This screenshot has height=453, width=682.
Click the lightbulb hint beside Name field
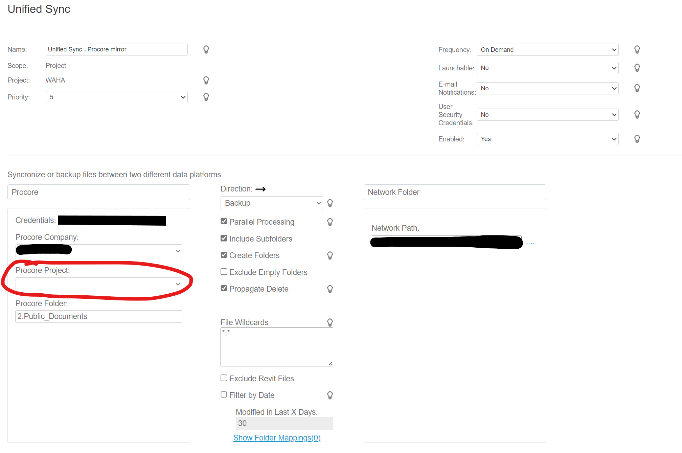click(206, 50)
